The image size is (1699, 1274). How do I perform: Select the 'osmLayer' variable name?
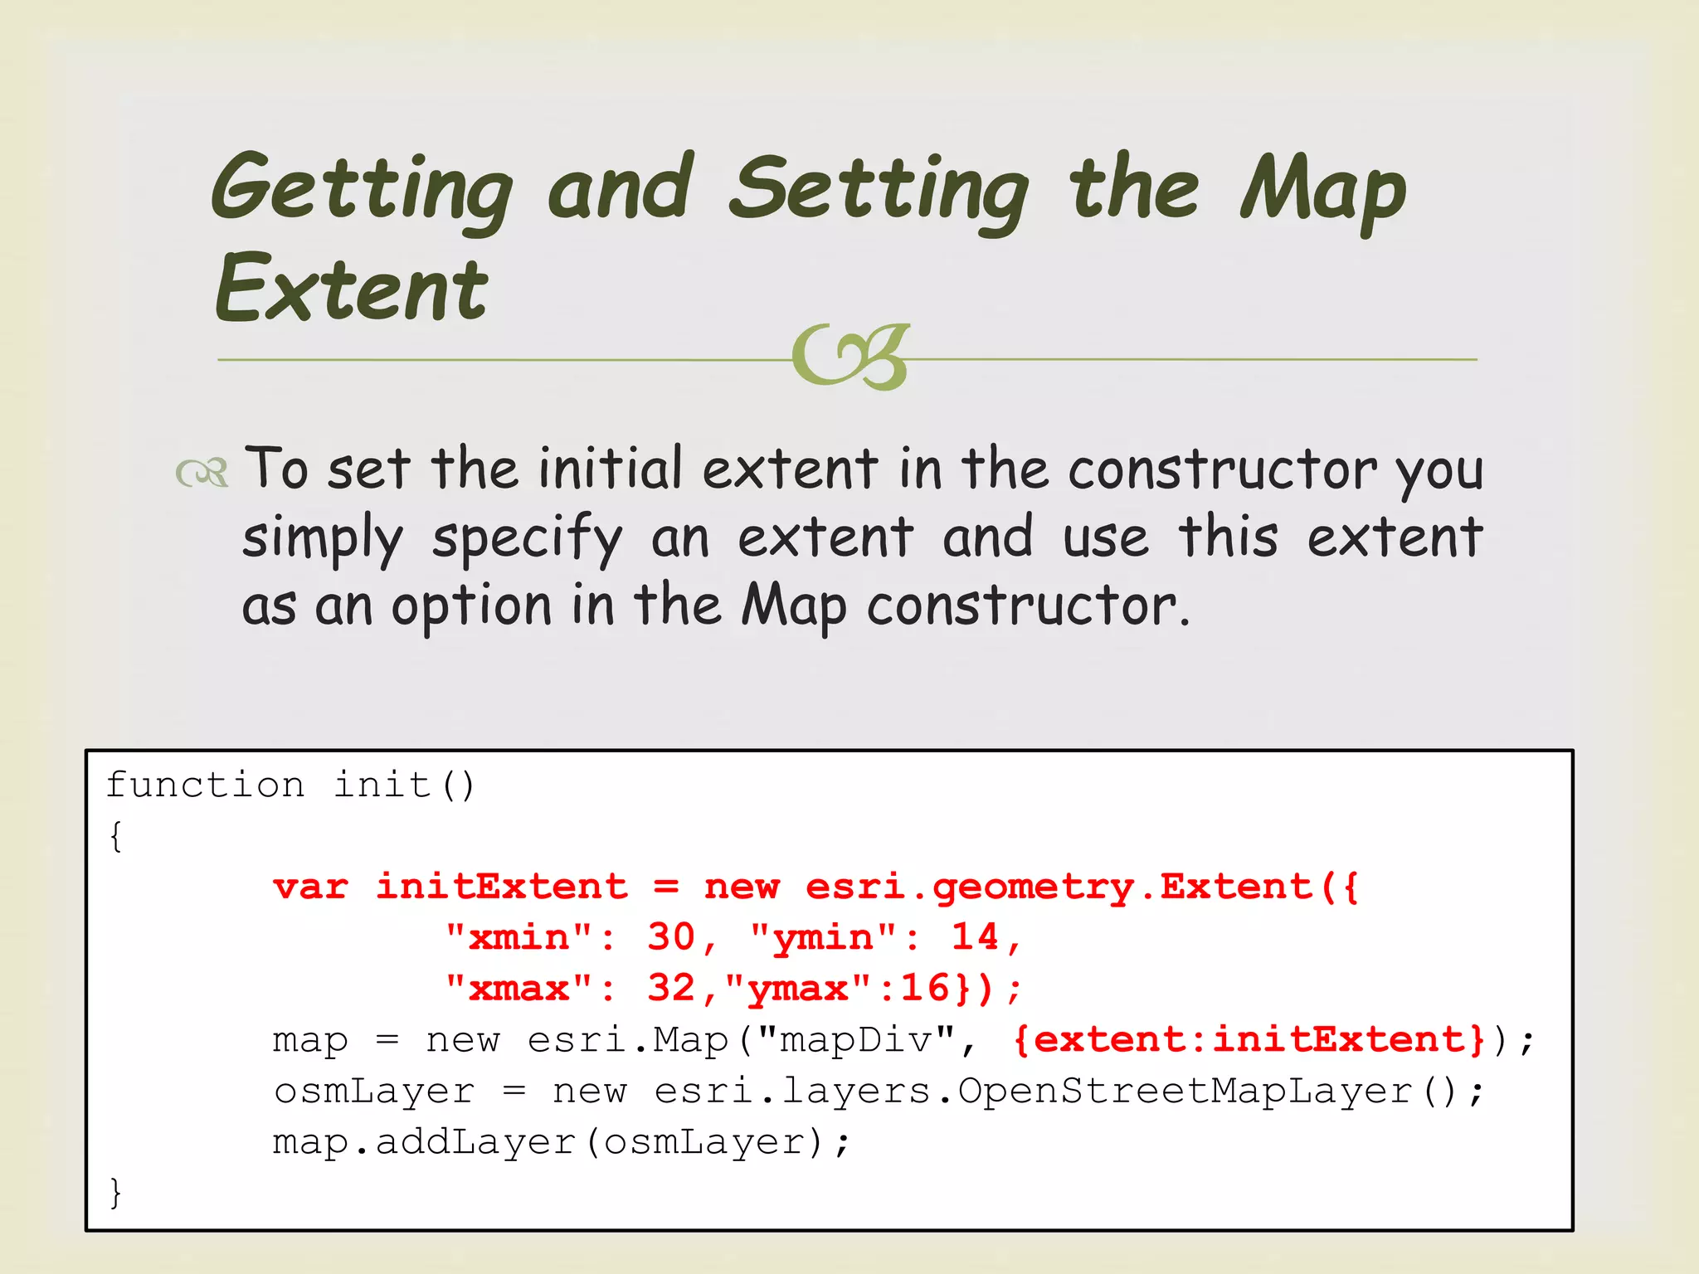click(x=373, y=1091)
